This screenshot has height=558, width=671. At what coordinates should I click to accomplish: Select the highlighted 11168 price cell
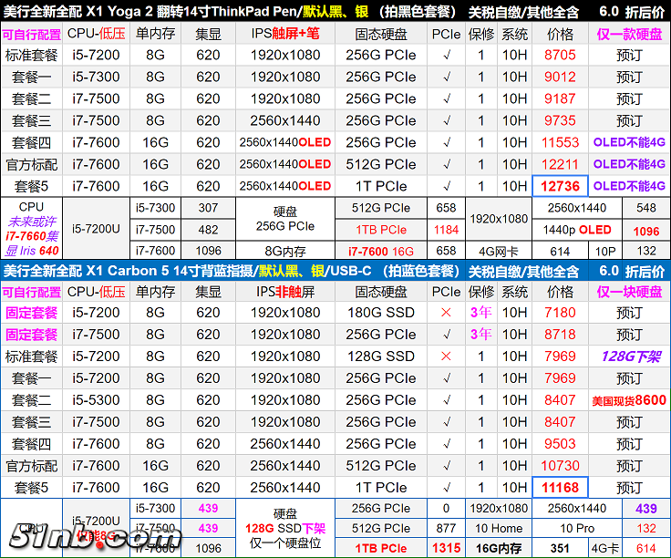(560, 488)
